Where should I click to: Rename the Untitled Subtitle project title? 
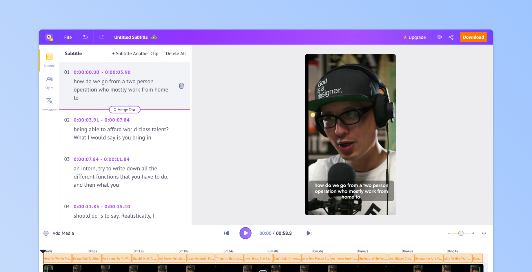(x=131, y=37)
